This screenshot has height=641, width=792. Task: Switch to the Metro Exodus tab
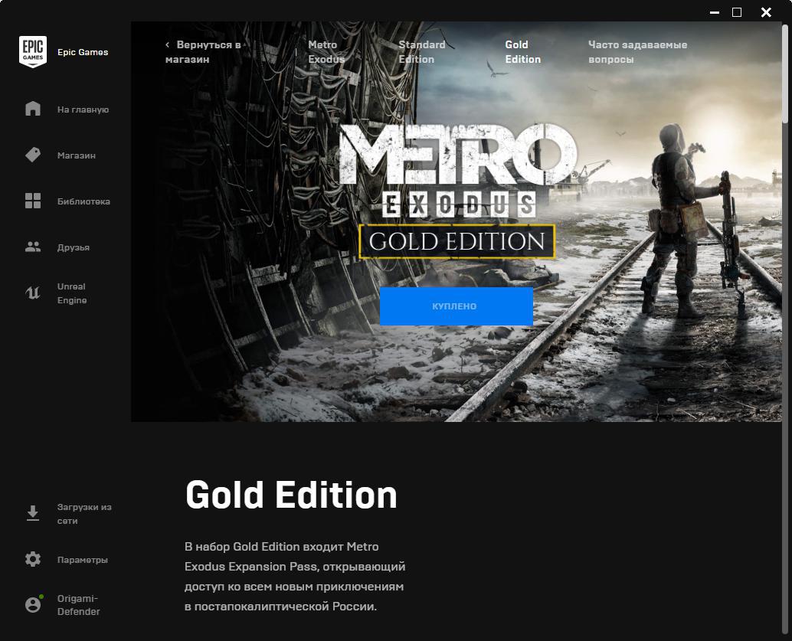point(326,52)
